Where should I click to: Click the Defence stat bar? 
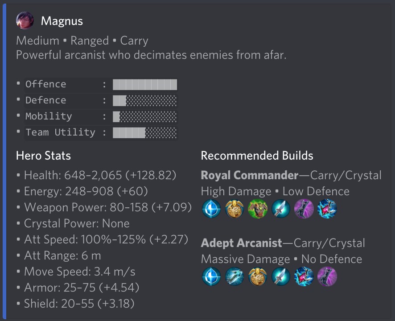coord(145,100)
